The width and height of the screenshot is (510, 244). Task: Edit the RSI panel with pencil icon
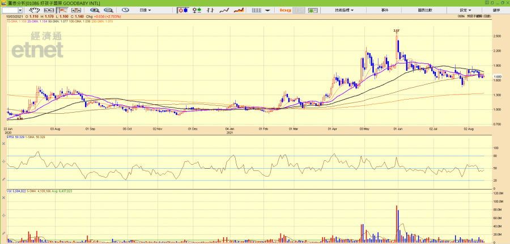coord(4,179)
